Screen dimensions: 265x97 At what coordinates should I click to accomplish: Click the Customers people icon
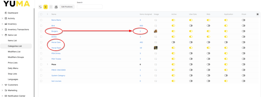tap(6, 85)
